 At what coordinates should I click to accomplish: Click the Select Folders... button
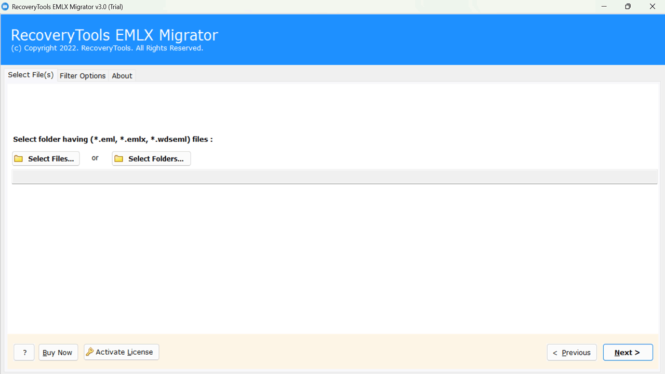pos(151,158)
